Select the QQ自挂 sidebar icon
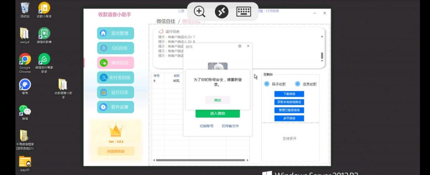This screenshot has height=175, width=430. (103, 48)
